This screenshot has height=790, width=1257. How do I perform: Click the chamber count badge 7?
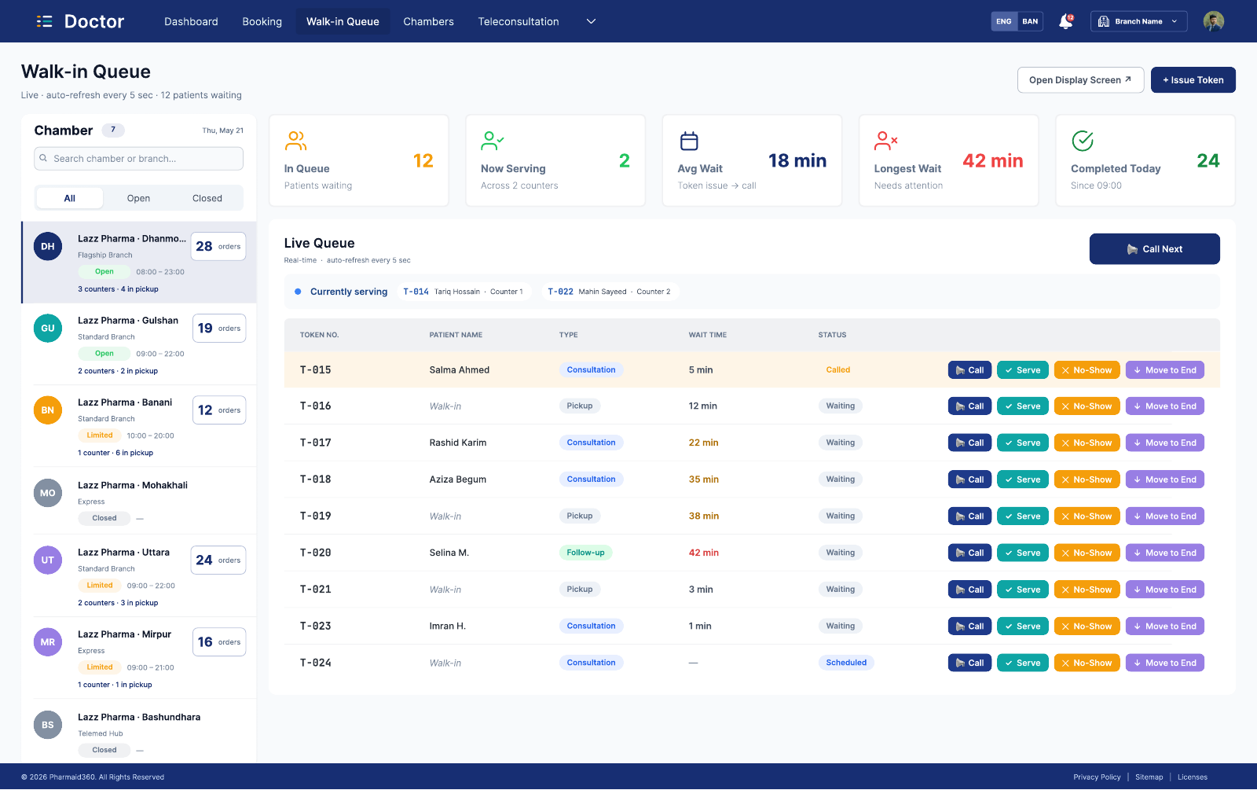point(113,130)
